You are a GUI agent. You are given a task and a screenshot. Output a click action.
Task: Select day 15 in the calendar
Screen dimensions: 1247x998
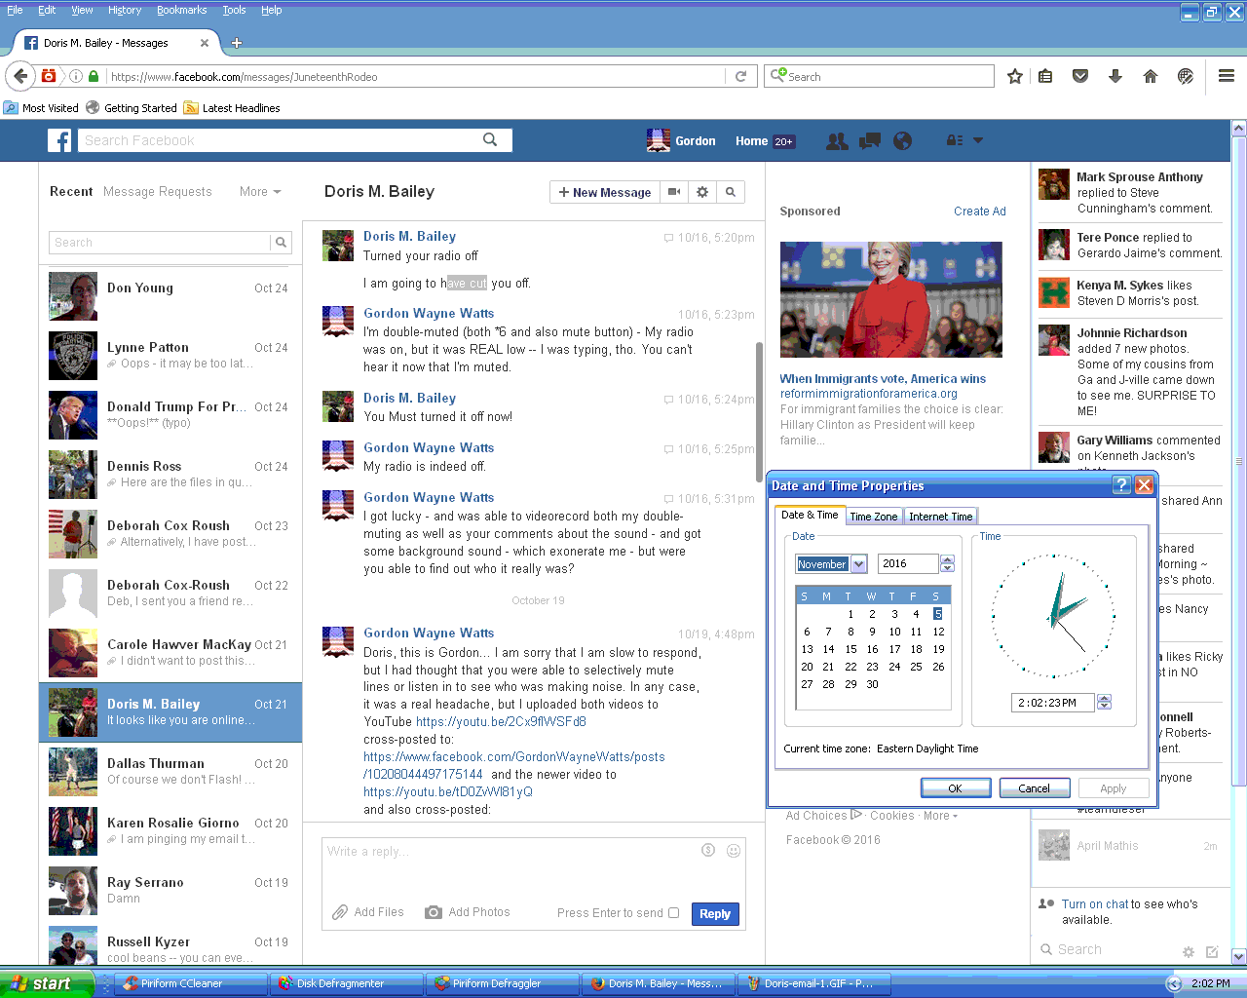pyautogui.click(x=850, y=649)
